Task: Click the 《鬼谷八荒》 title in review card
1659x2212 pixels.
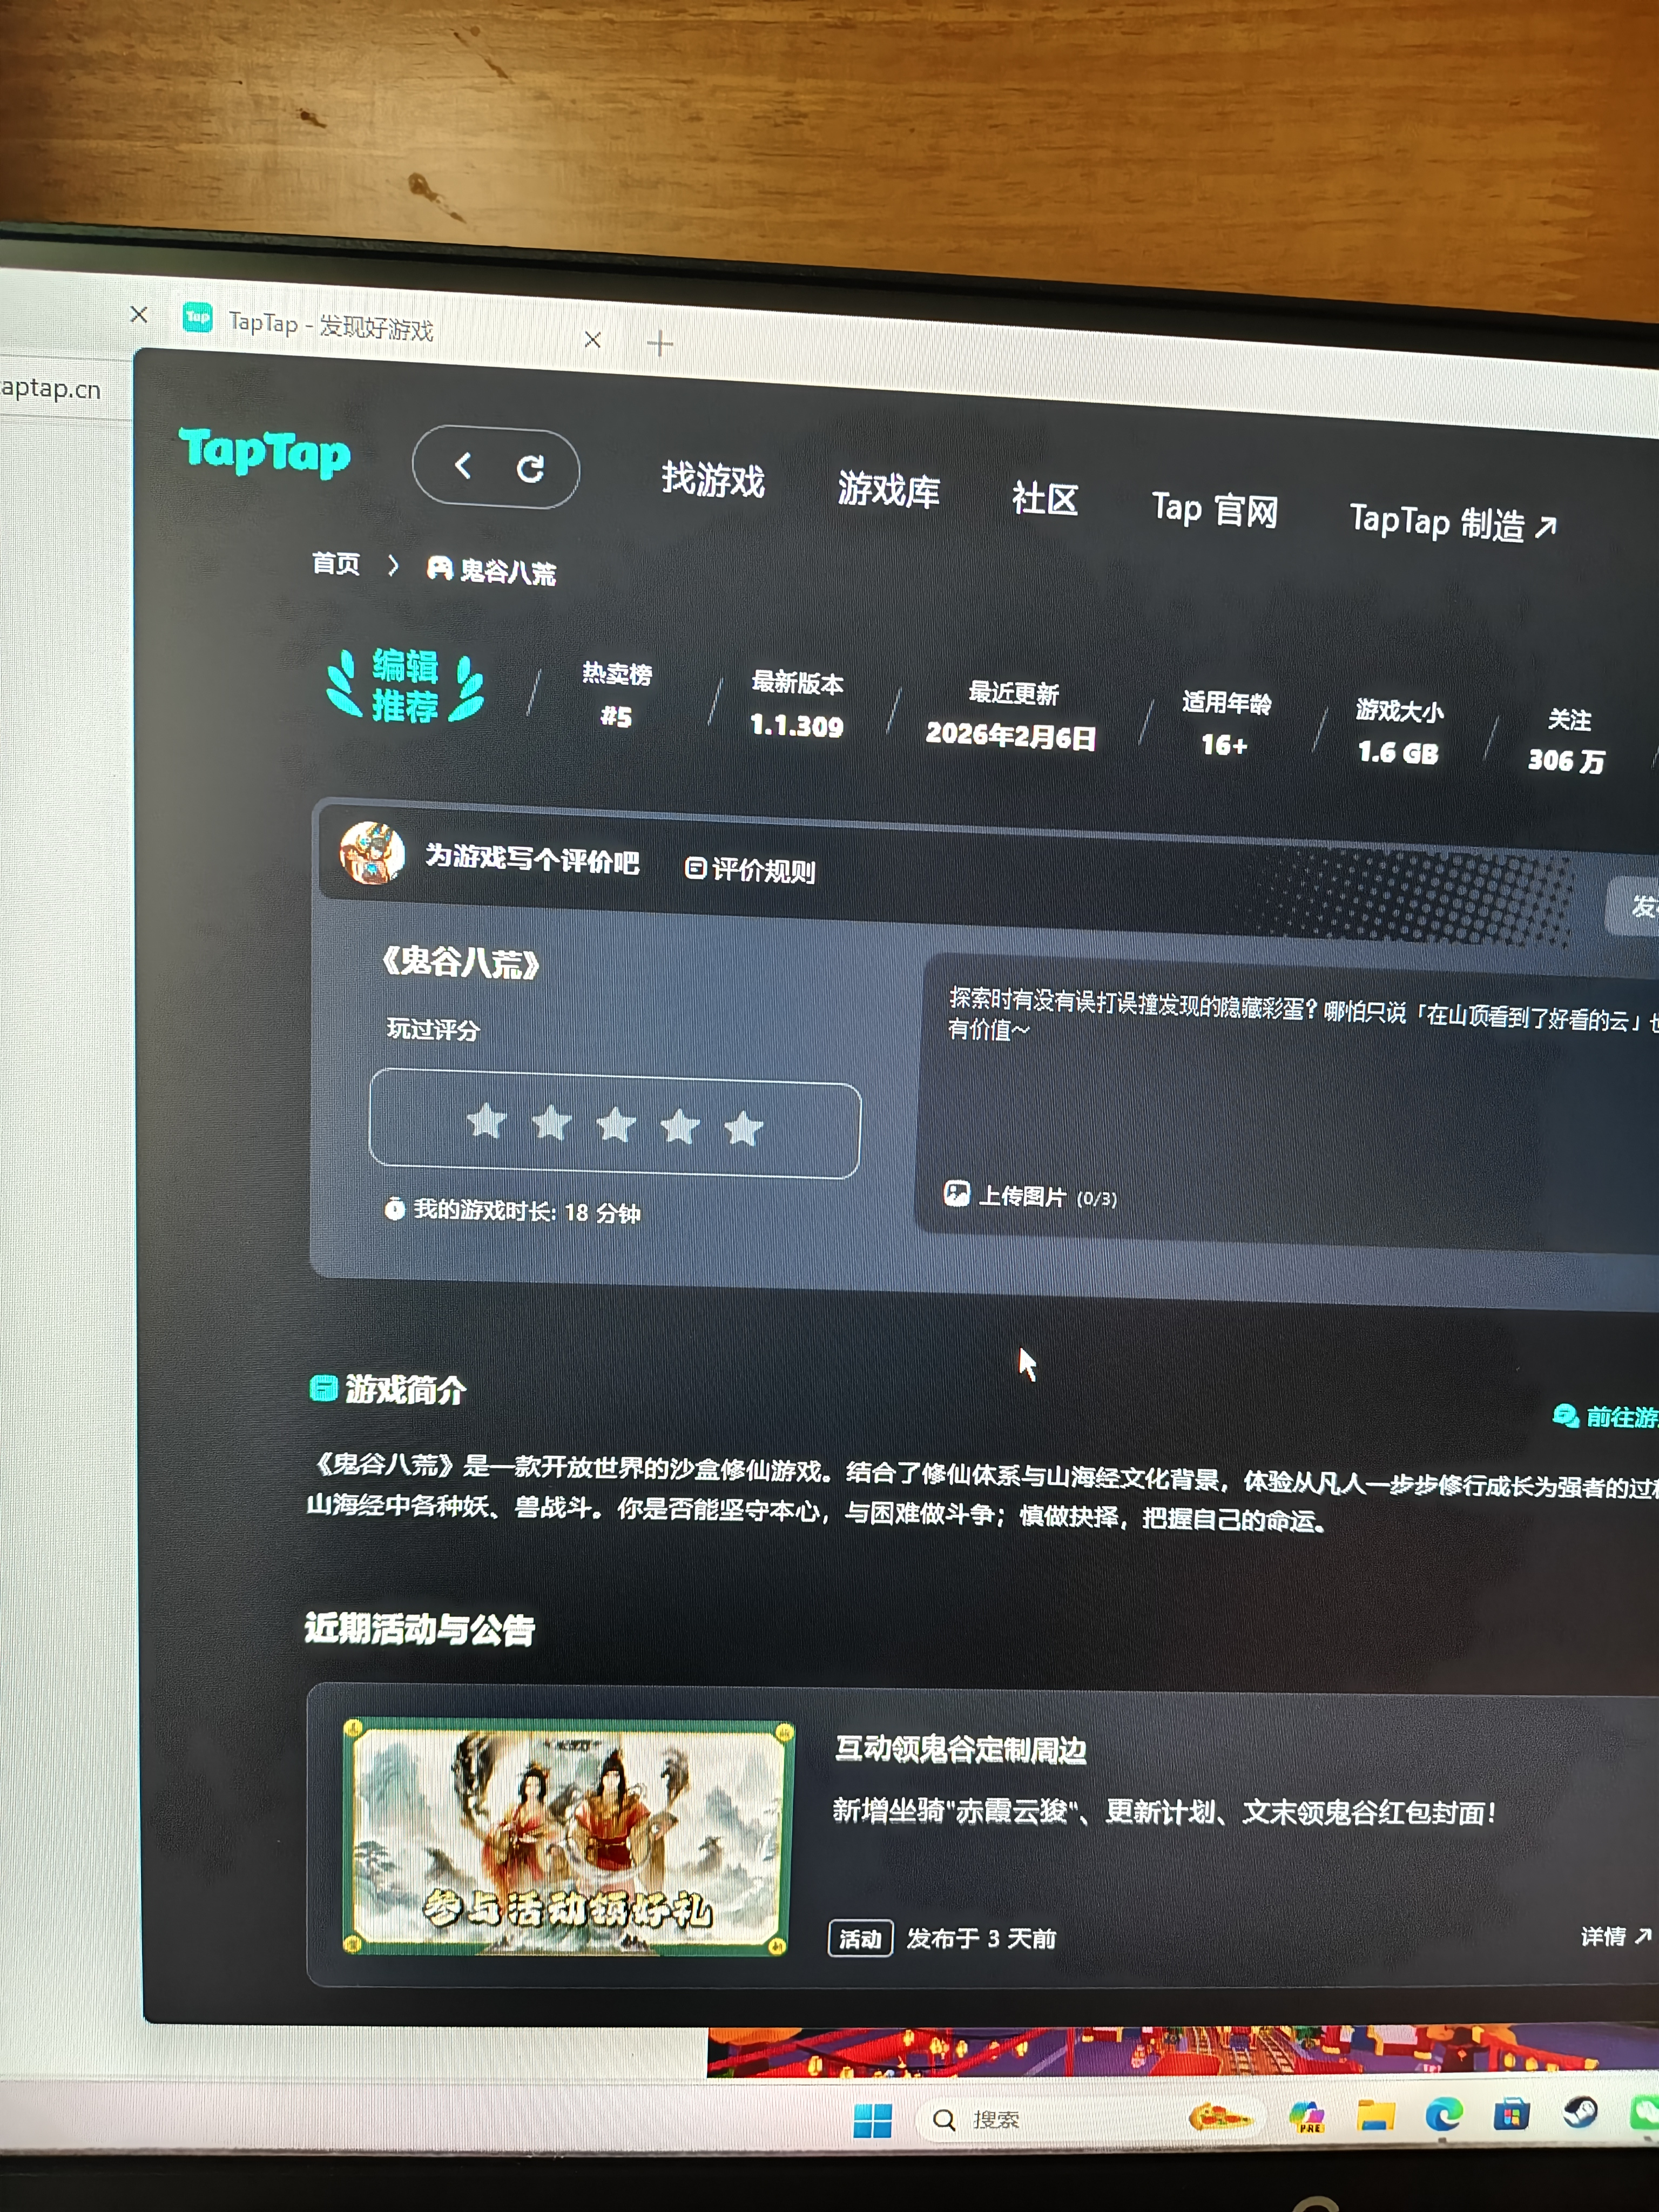Action: pos(460,962)
